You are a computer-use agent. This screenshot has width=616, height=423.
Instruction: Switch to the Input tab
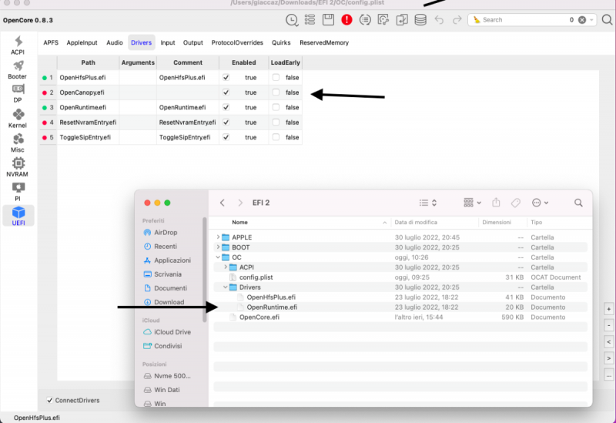(167, 42)
